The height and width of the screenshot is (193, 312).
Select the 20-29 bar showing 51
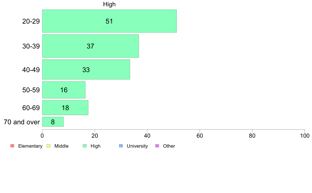pos(109,21)
